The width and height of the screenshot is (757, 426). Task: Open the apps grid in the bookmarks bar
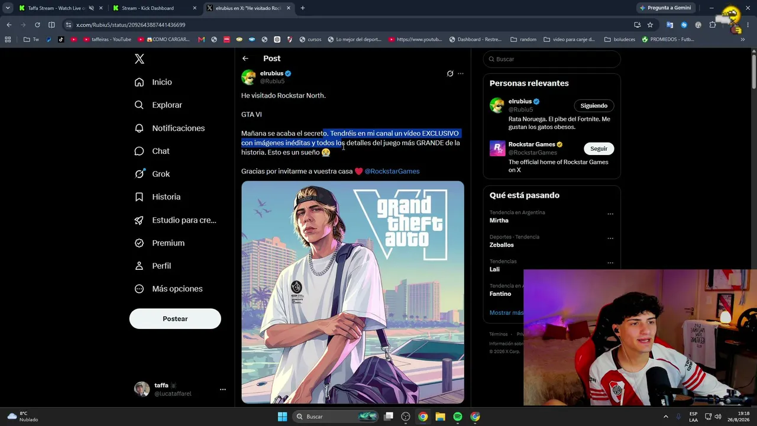(8, 40)
